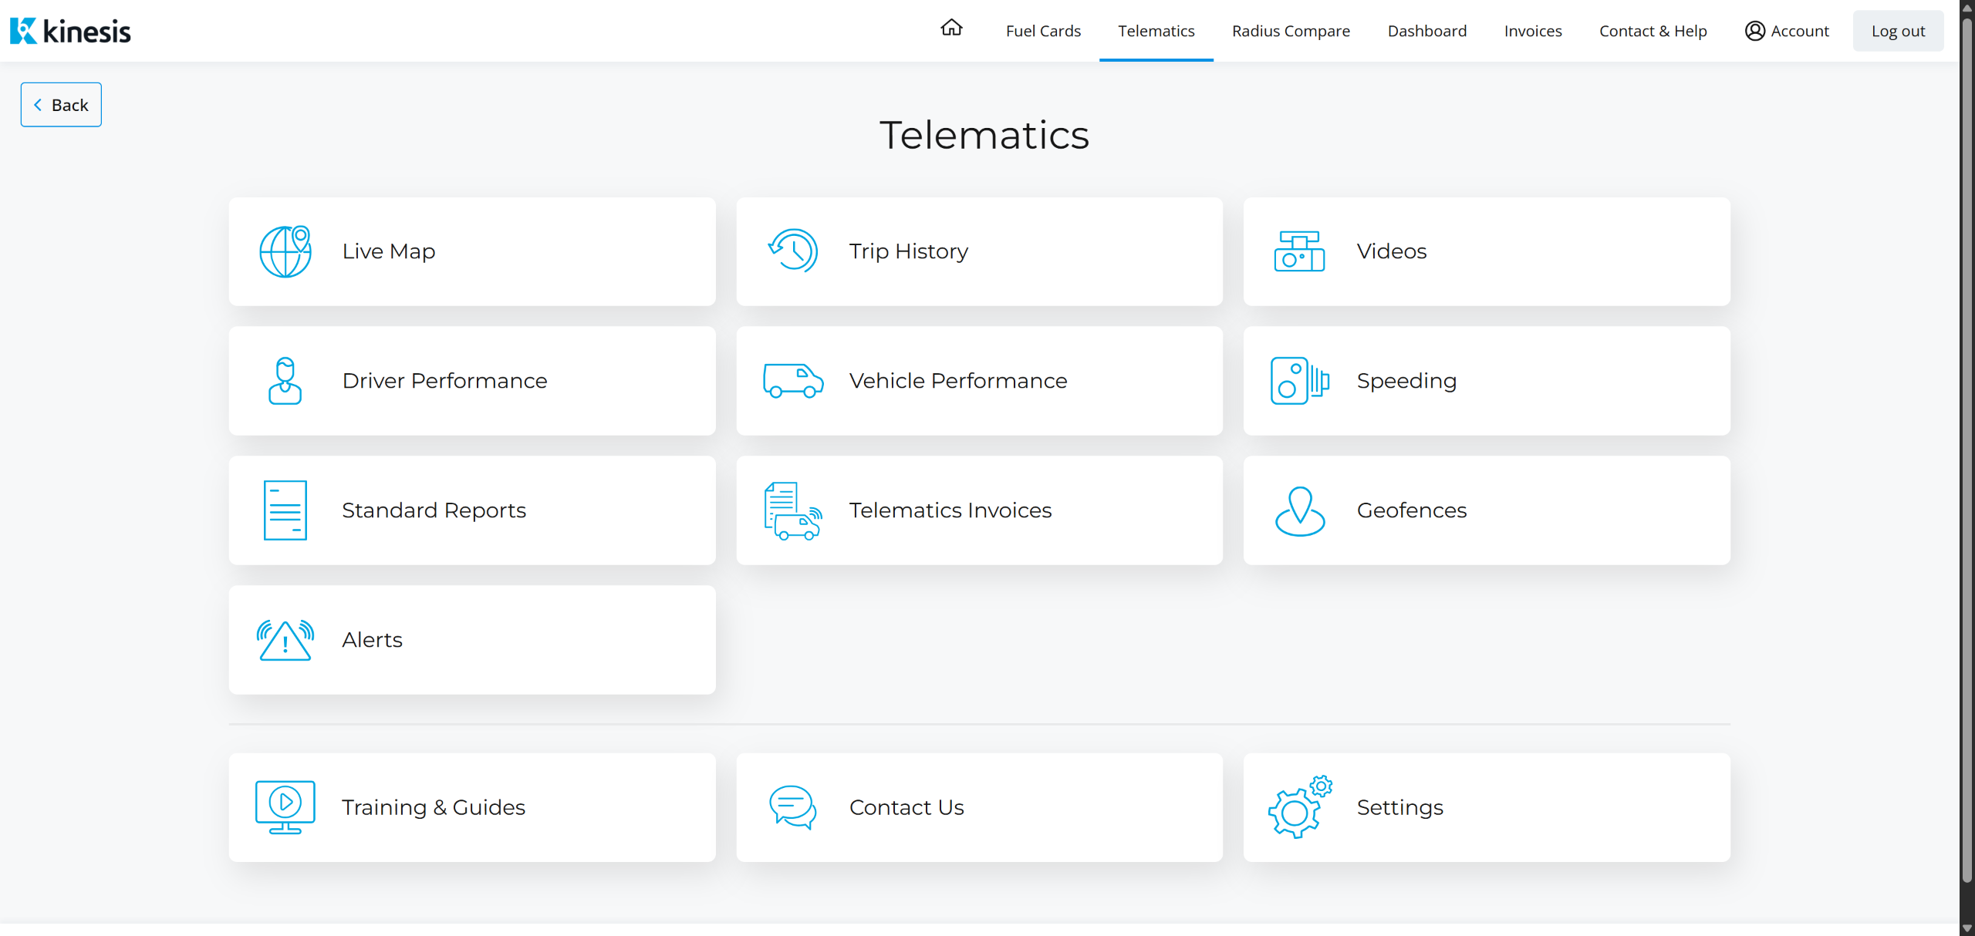Open the Settings gear icon
The height and width of the screenshot is (936, 1975).
coord(1299,807)
